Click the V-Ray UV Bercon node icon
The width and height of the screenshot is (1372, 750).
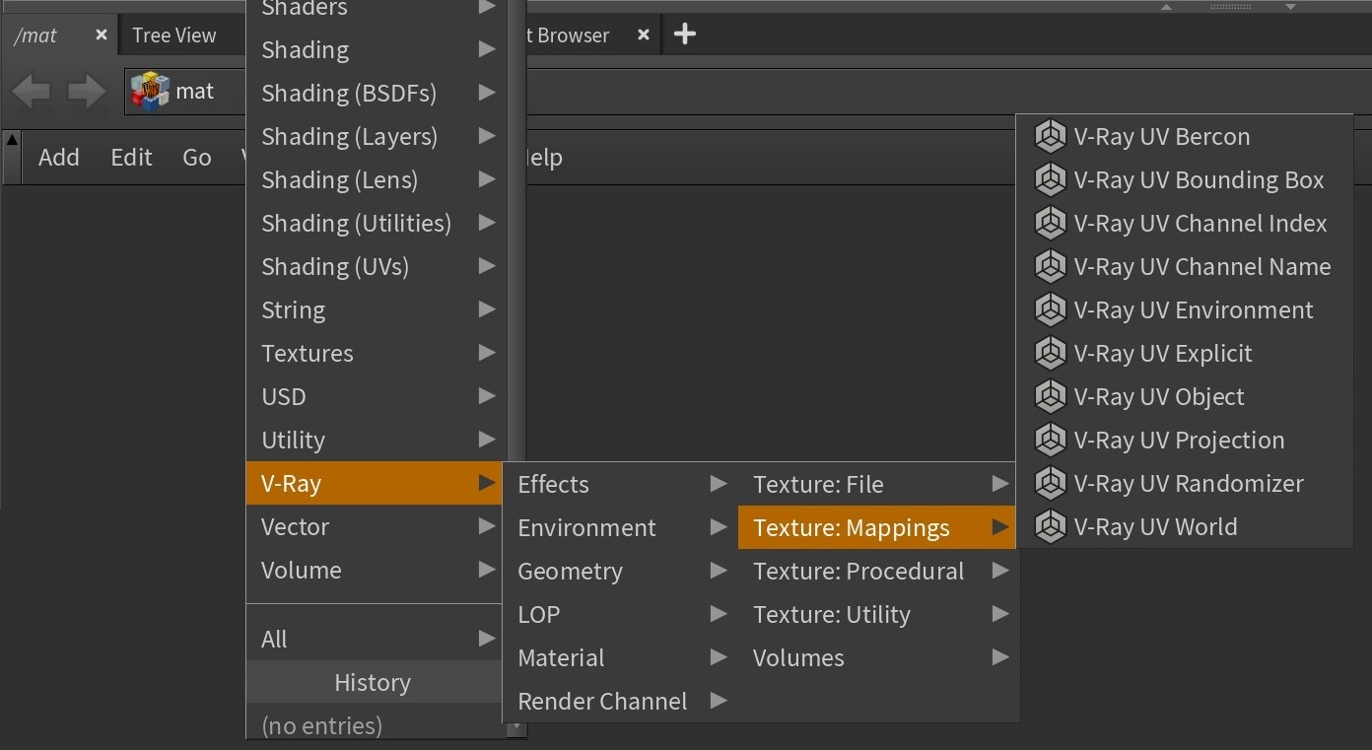click(1050, 136)
